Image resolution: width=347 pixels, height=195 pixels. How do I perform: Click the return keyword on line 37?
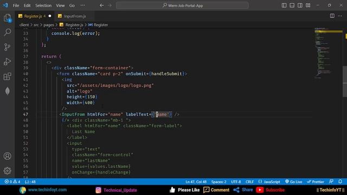click(49, 56)
